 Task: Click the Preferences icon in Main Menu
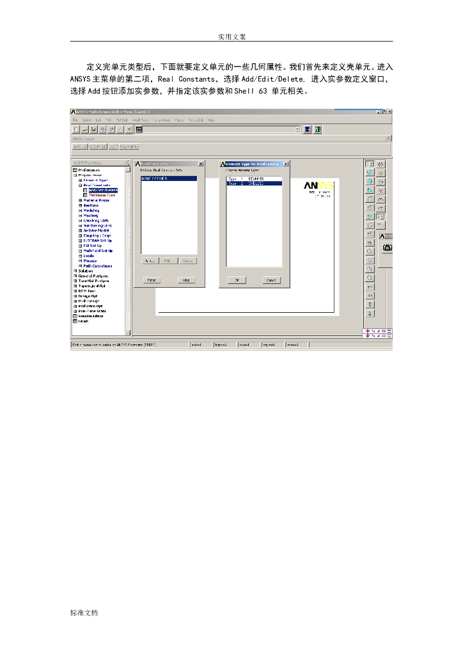tap(75, 170)
